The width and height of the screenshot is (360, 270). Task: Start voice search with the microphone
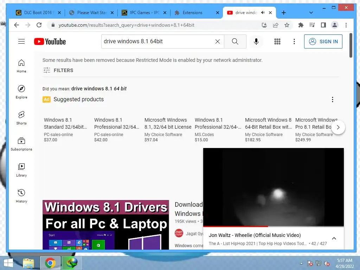tap(256, 41)
